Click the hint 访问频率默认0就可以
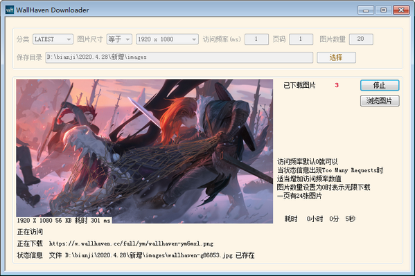The image size is (415, 276). (x=308, y=162)
